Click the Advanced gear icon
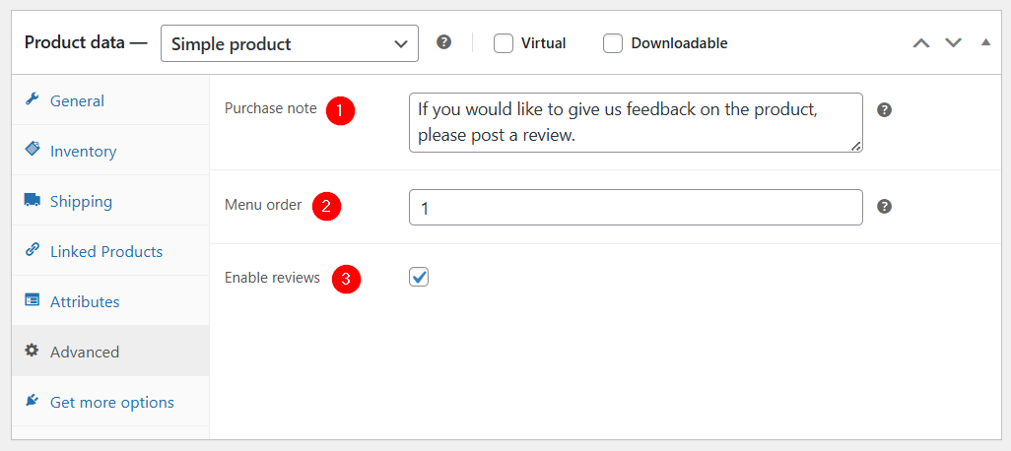Screen dimensions: 1011x451 coord(31,351)
